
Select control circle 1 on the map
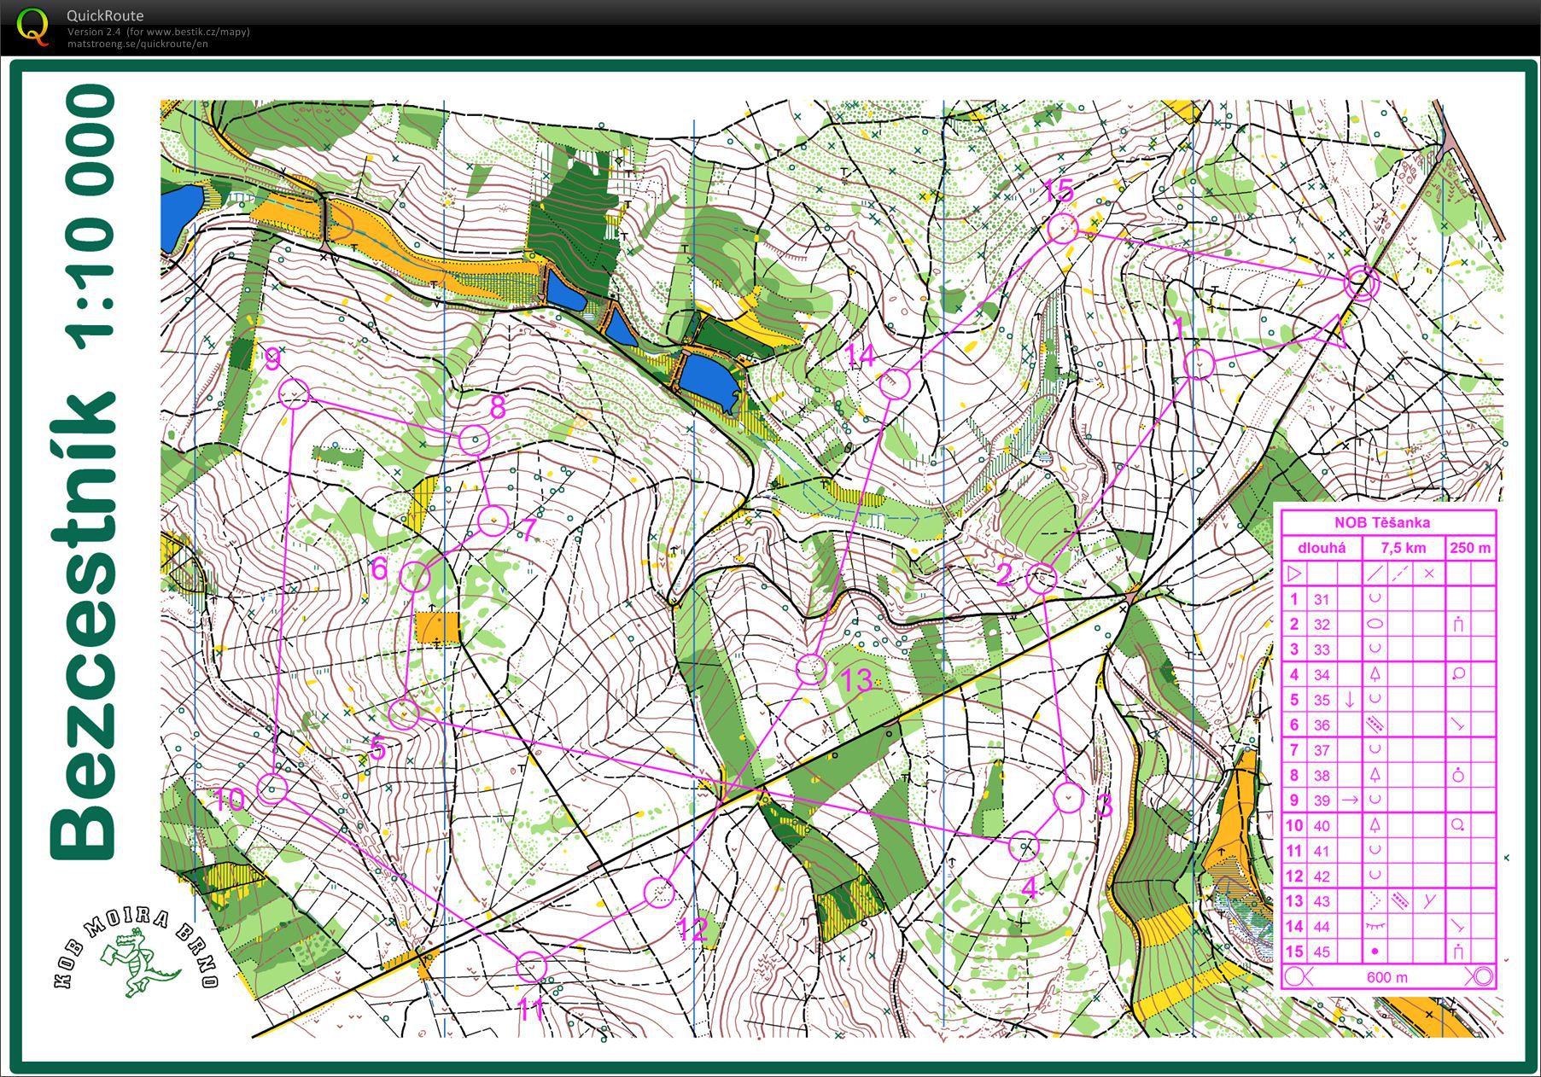tap(1200, 364)
